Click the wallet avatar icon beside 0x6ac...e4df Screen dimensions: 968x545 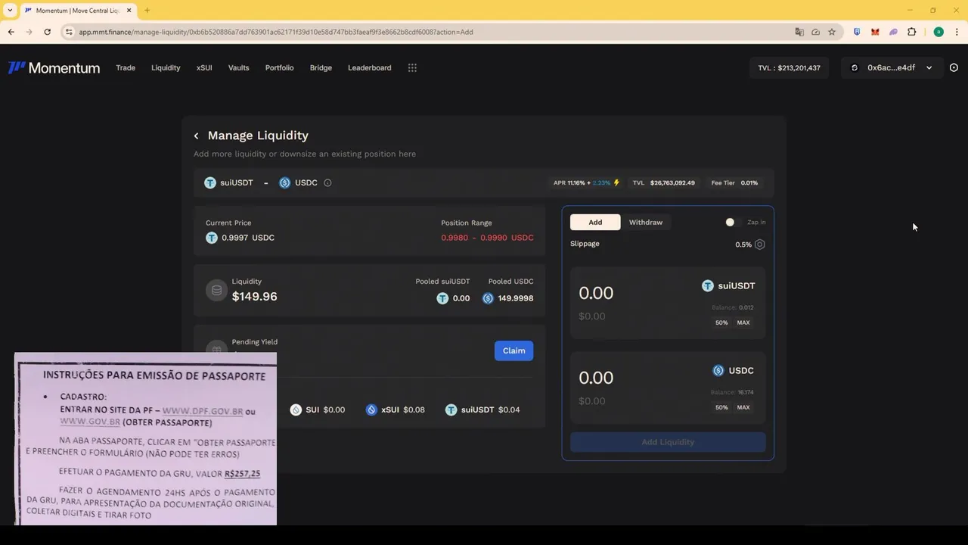click(x=855, y=67)
